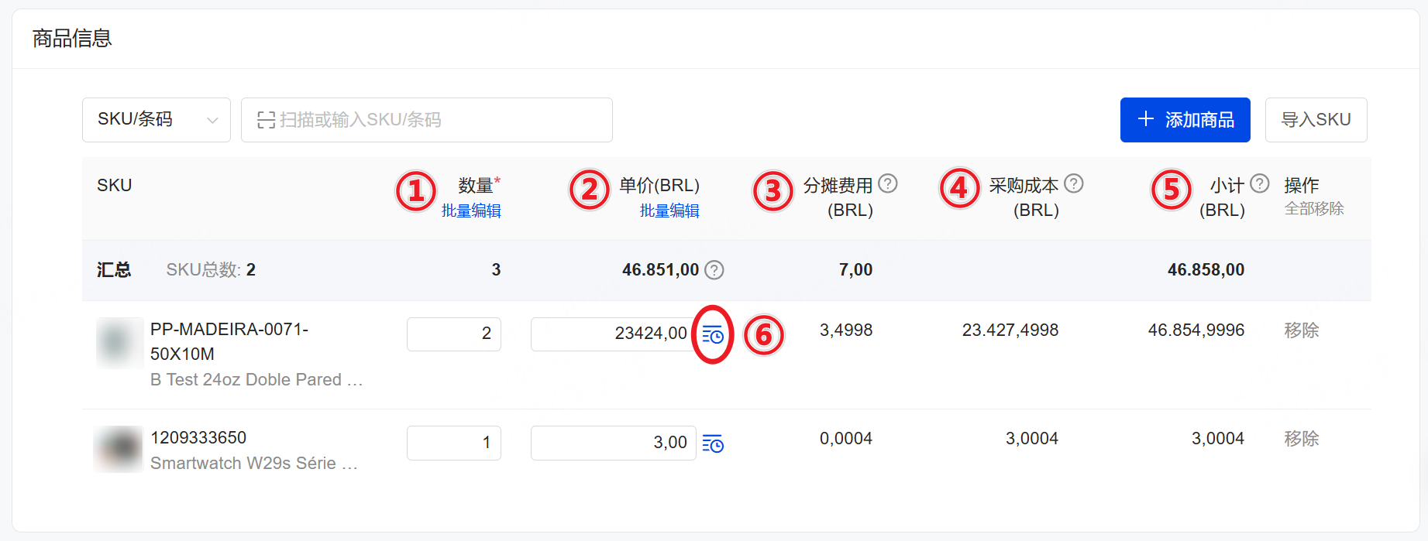Screen dimensions: 1428x541
Task: Click 批量编辑 link under 单价(BRL)
Action: click(669, 211)
